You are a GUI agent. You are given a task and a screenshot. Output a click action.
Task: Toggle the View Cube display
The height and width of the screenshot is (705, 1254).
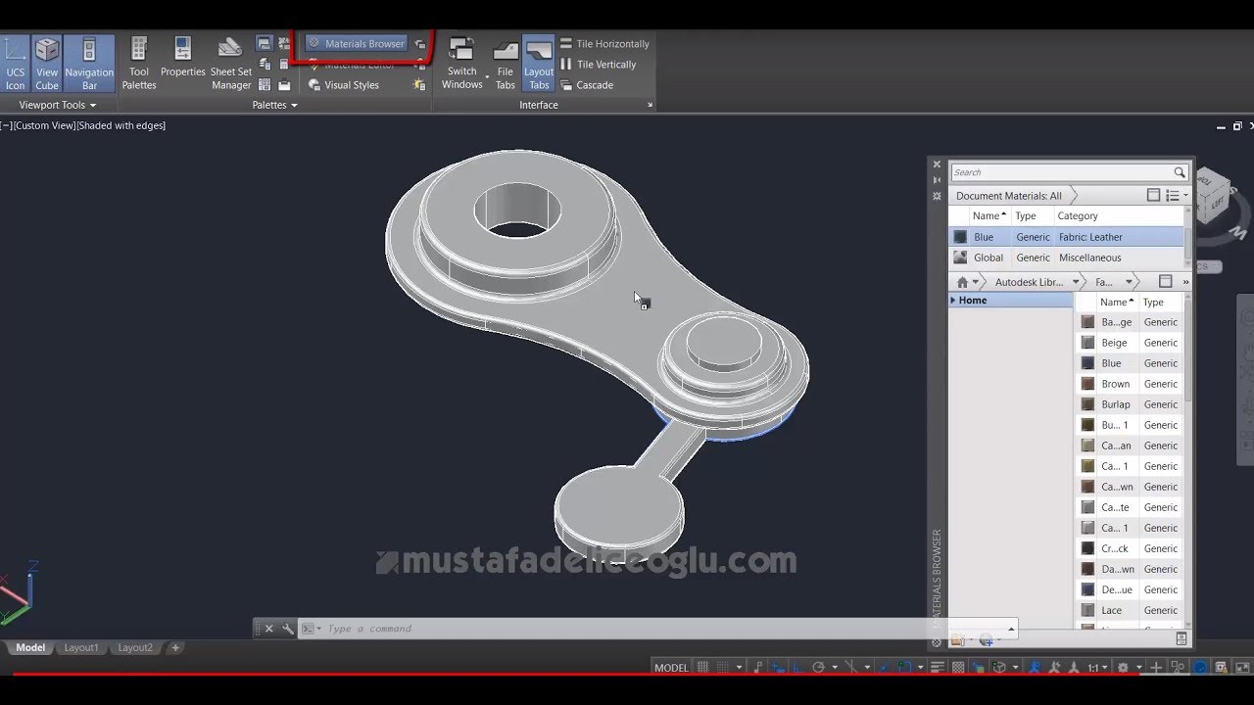click(47, 64)
